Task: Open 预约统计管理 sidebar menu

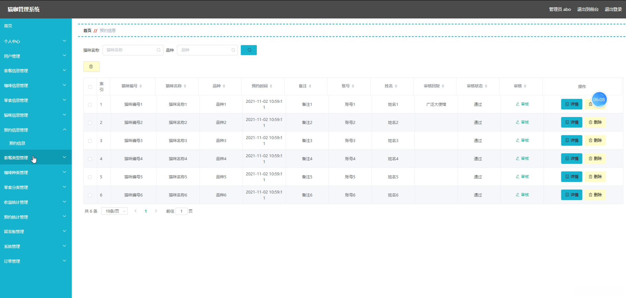Action: tap(36, 217)
